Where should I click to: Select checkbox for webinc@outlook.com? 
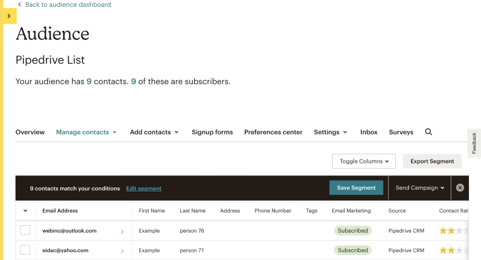point(25,231)
